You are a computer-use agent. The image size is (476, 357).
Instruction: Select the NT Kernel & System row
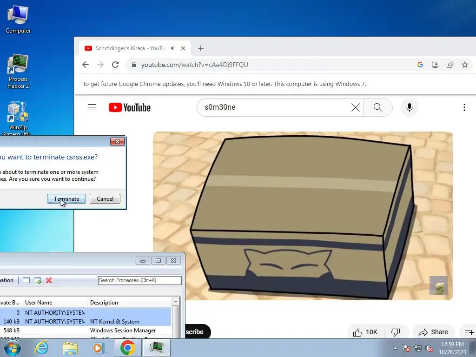pos(86,322)
